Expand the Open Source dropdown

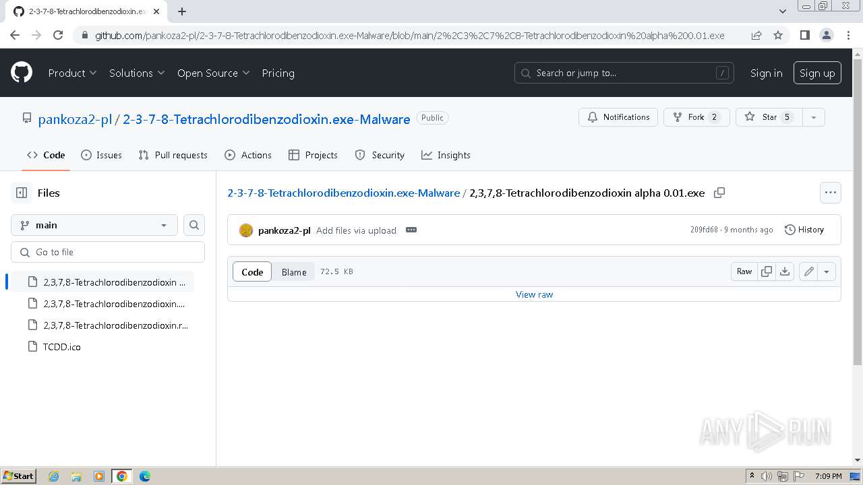coord(213,73)
